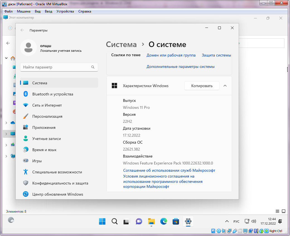The height and width of the screenshot is (236, 290).
Task: Open taskbar Search magnifier
Action: click(x=115, y=221)
